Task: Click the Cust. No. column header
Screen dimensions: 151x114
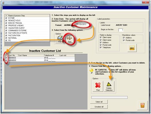Action: pyautogui.click(x=13, y=55)
